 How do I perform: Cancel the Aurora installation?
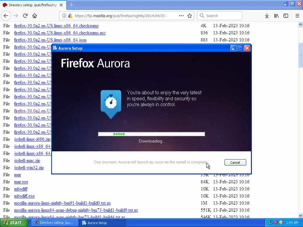pyautogui.click(x=235, y=163)
